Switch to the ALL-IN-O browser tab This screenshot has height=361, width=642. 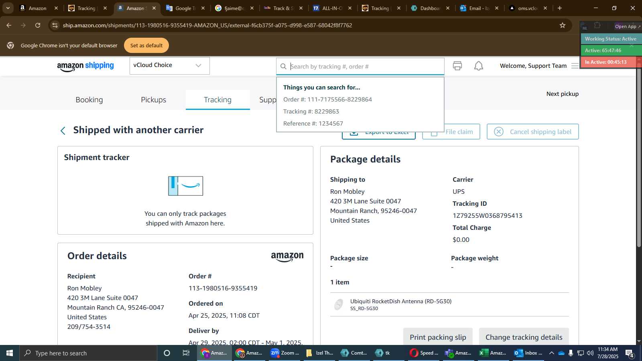[332, 8]
